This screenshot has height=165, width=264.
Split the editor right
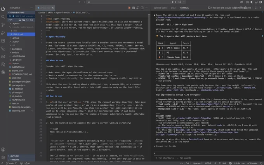pos(142,8)
